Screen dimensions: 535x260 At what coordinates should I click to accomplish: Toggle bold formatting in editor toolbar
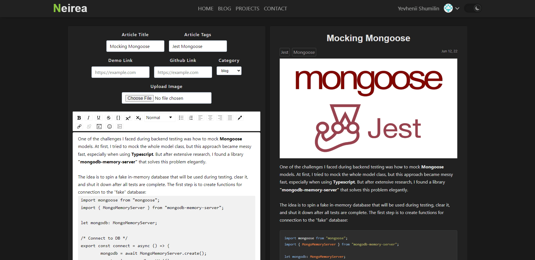[79, 118]
